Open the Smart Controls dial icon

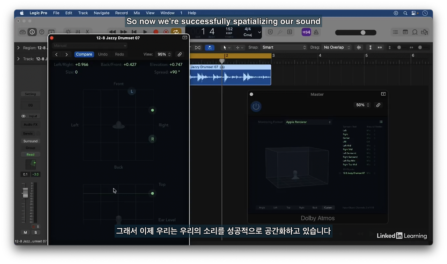pyautogui.click(x=68, y=32)
